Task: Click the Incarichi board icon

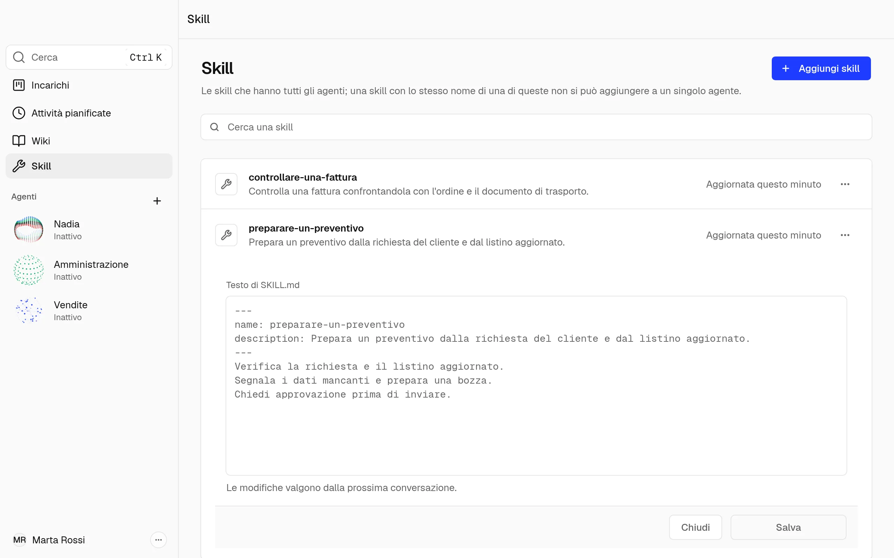Action: [19, 85]
